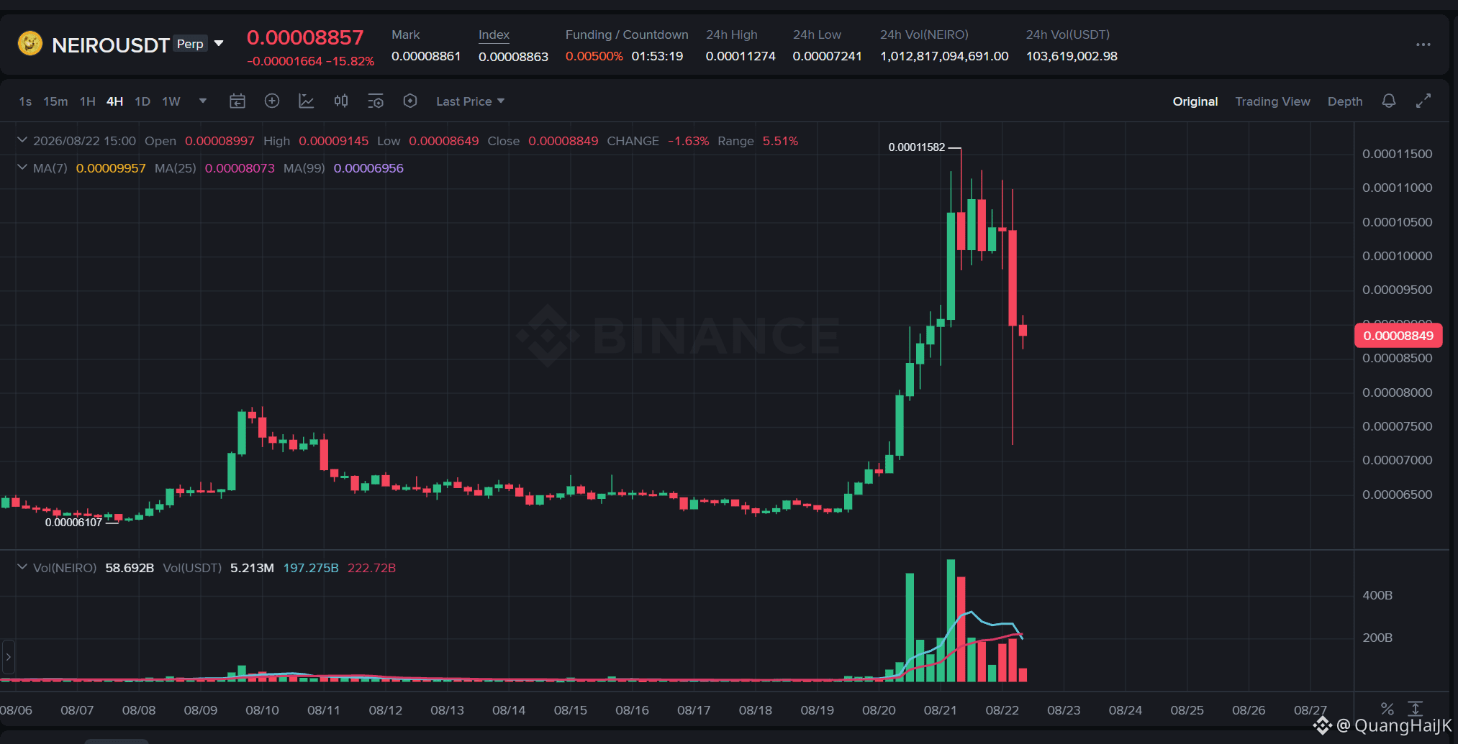Image resolution: width=1458 pixels, height=744 pixels.
Task: Click the 0.00011582 high price marker
Action: [917, 147]
